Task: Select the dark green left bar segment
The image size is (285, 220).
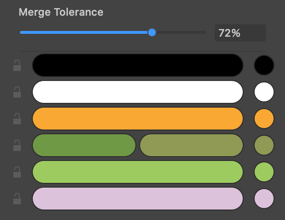Action: click(84, 145)
